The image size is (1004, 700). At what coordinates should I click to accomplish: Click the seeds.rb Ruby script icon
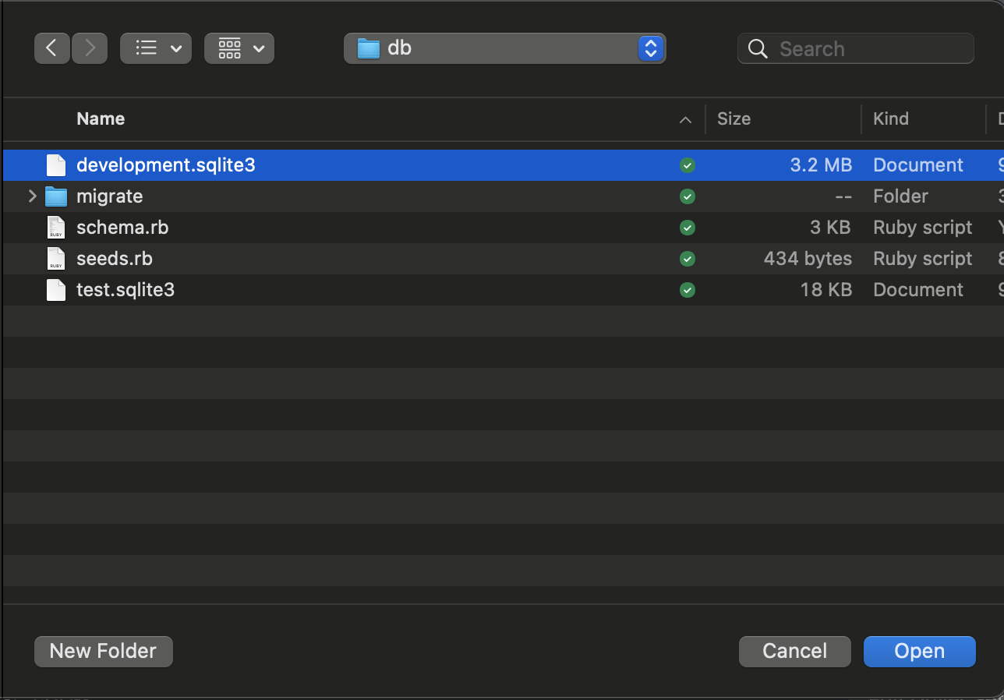[55, 259]
